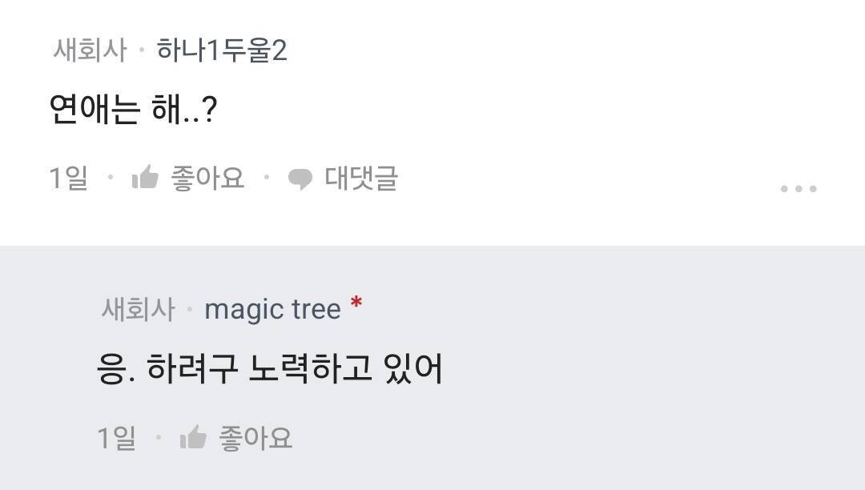The height and width of the screenshot is (490, 865).
Task: Click the red asterisk next to magic tree
Action: tap(356, 302)
